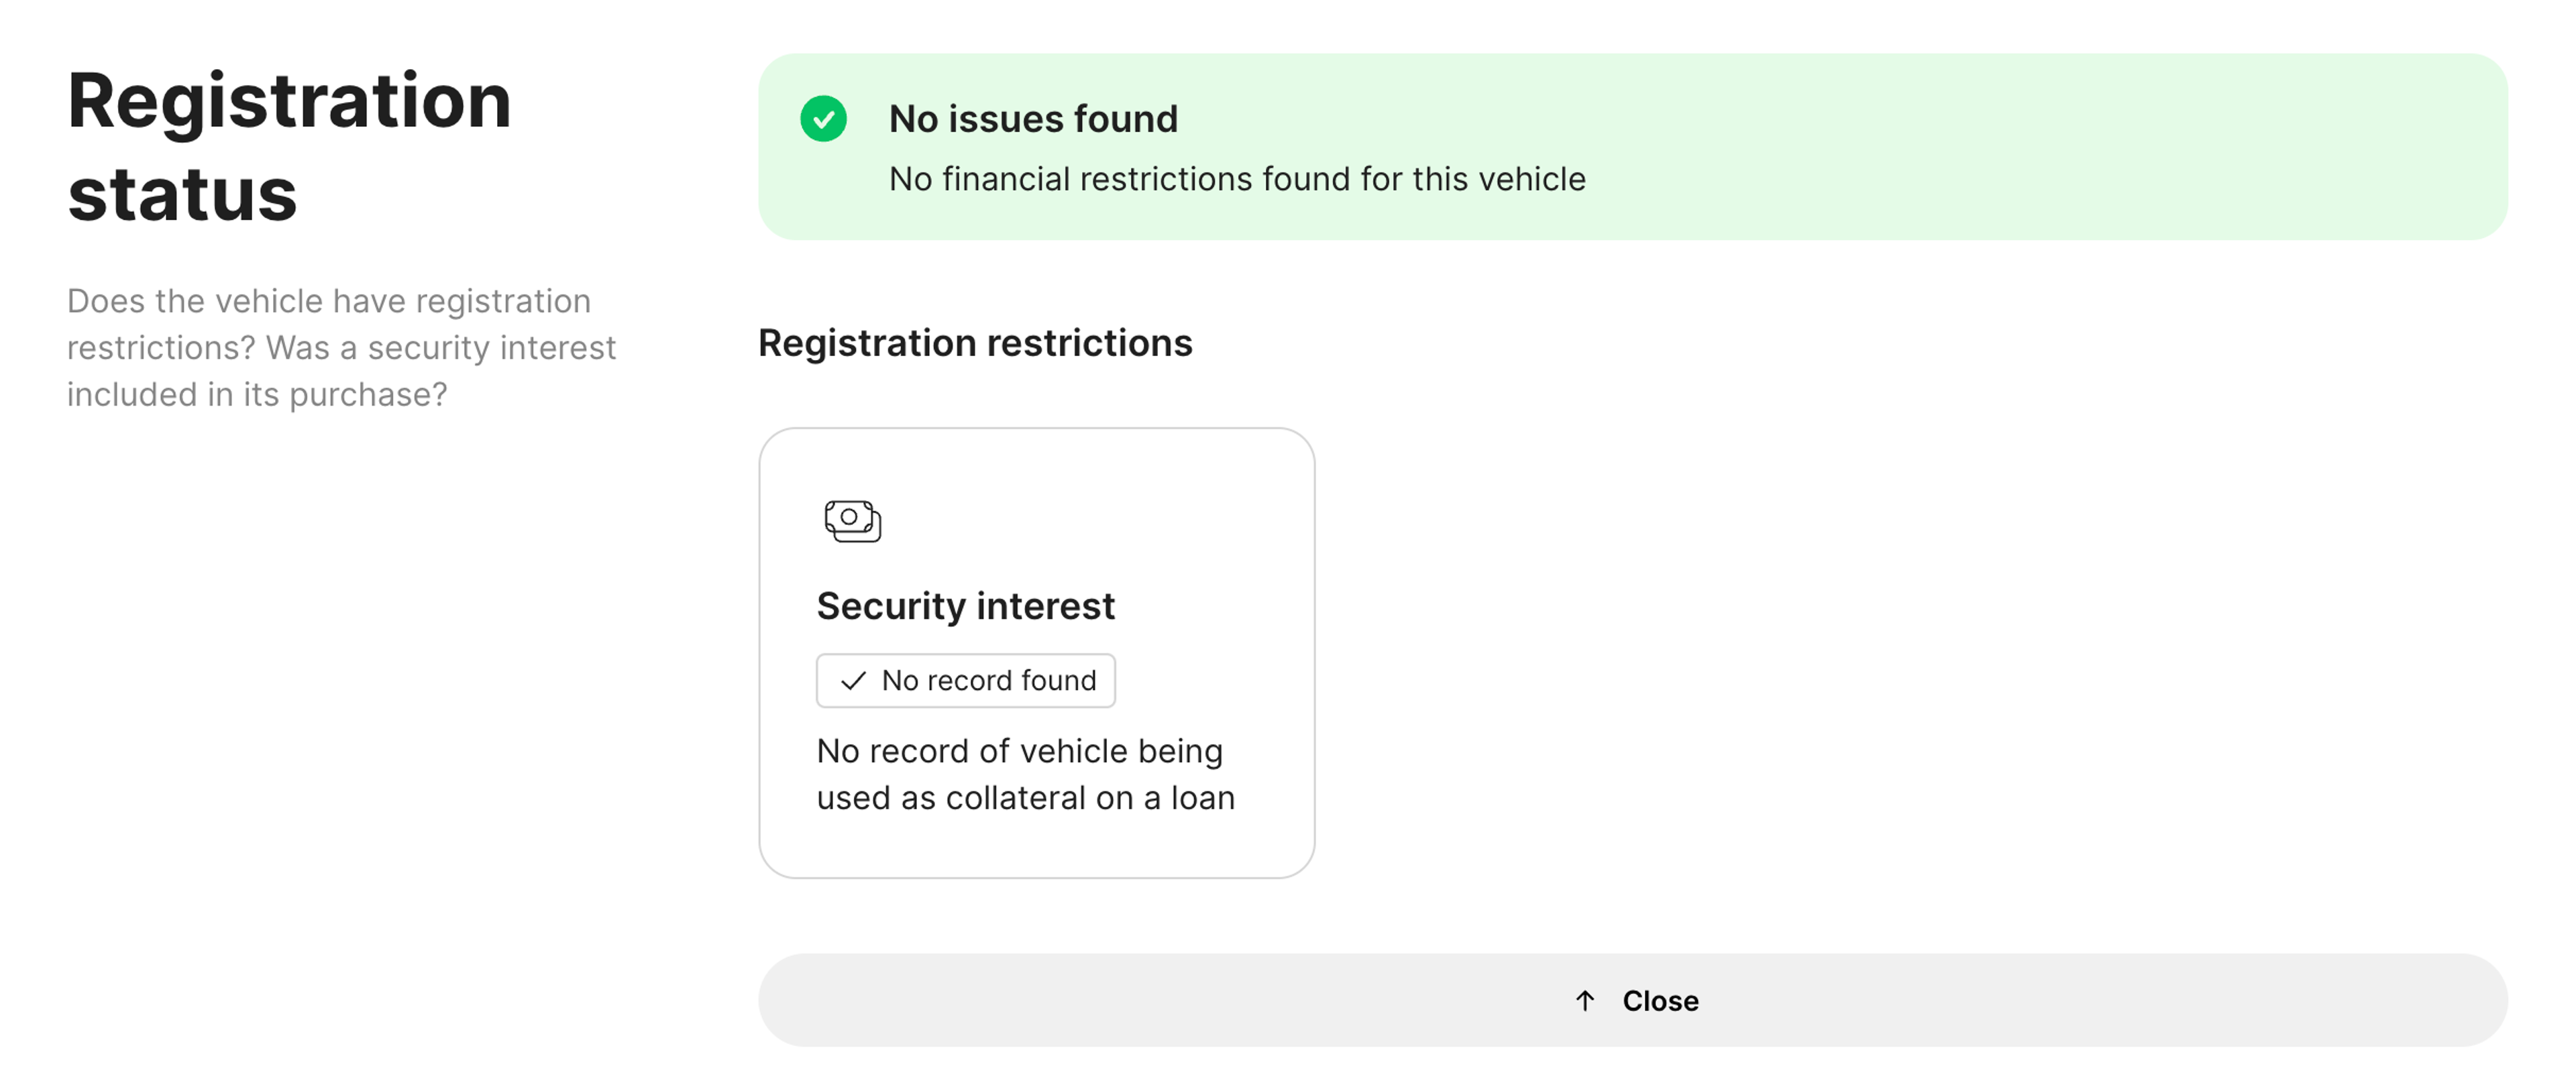Click the "included in its purchase?" text line
This screenshot has height=1089, width=2576.
point(257,395)
